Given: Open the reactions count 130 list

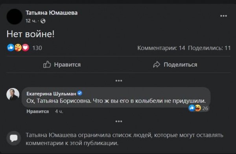Looking at the screenshot, I should (37, 48).
